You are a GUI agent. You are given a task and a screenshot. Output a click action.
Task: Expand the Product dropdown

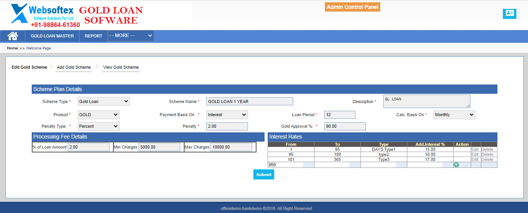[99, 115]
